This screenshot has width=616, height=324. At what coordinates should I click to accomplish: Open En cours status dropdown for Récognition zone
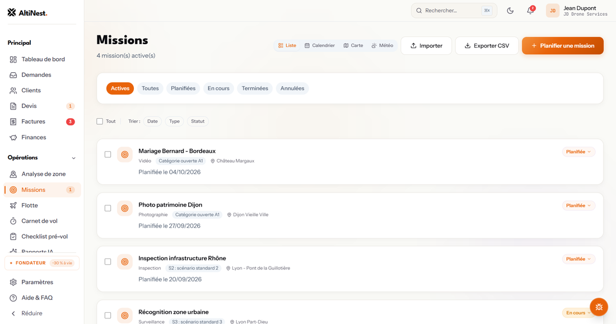pyautogui.click(x=578, y=313)
